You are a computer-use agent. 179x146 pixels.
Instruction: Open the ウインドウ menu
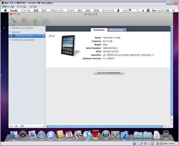pos(108,11)
